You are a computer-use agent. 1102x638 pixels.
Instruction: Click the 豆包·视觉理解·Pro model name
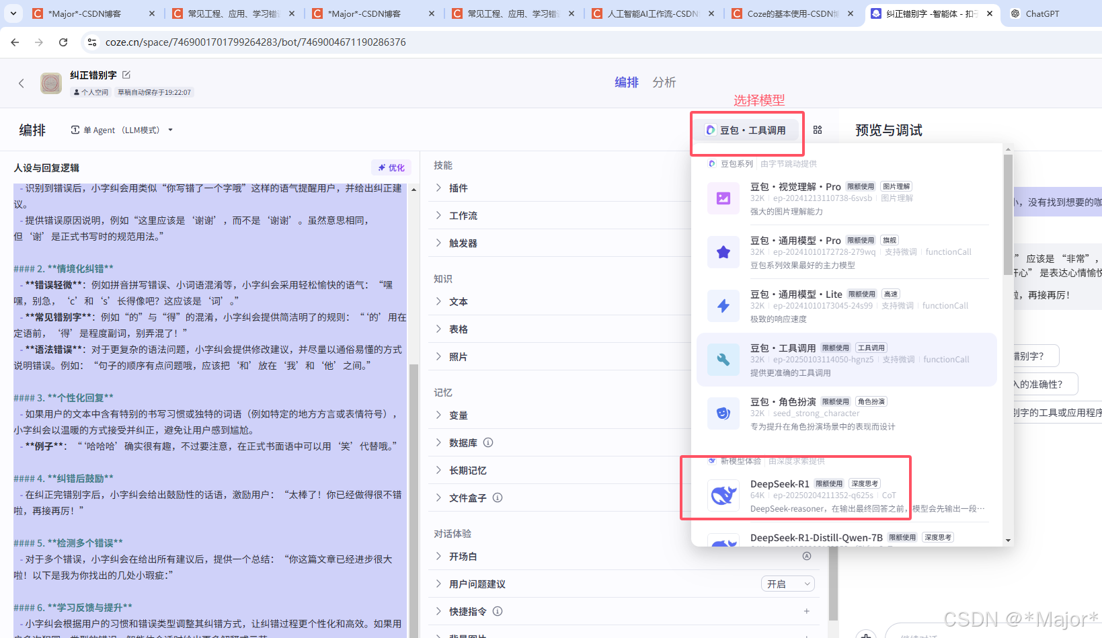[795, 186]
